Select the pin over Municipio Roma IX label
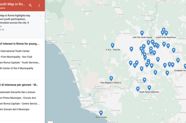Screen dimensions: 186x123 tap(145, 80)
